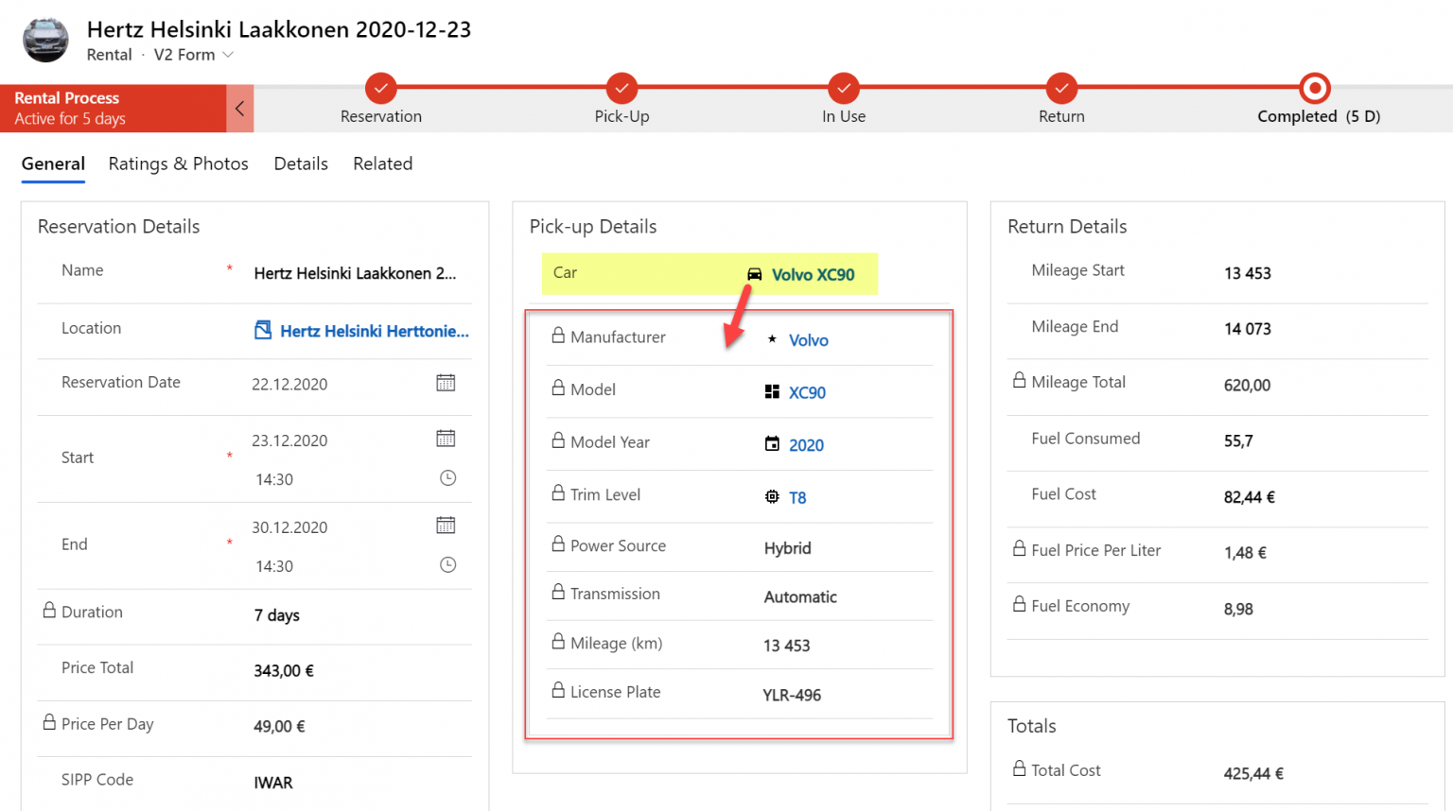Viewport: 1453px width, 811px height.
Task: Collapse the Rental Process stage panel
Action: [x=239, y=109]
